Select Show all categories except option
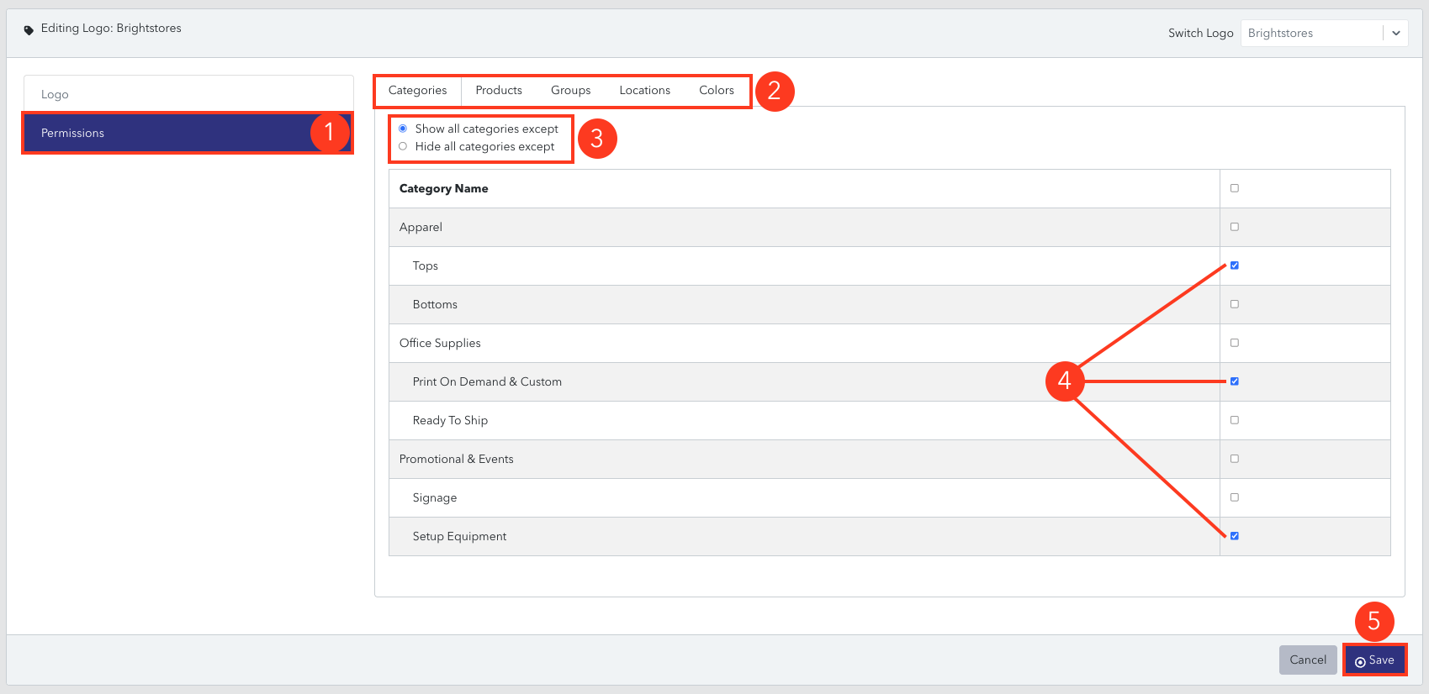This screenshot has height=694, width=1429. pyautogui.click(x=403, y=129)
